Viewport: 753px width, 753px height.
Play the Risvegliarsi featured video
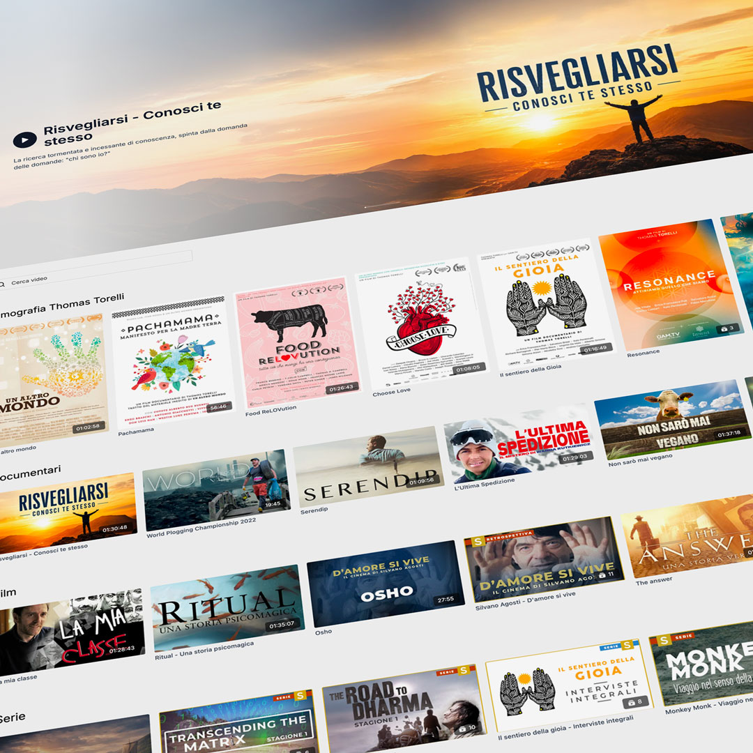(25, 139)
